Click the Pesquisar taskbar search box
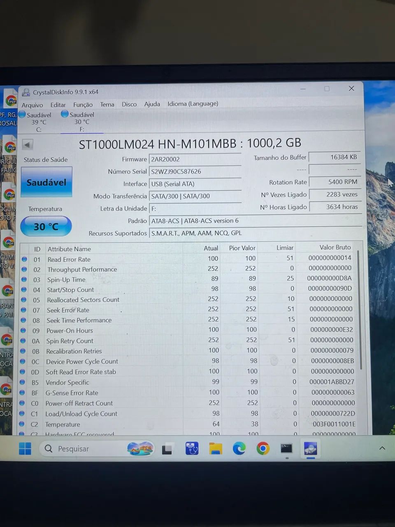Screen dimensions: 395x527 (x=98, y=448)
